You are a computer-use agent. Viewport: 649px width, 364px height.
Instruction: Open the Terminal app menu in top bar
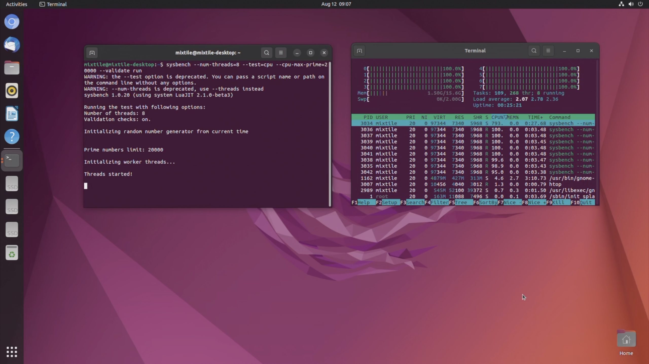tap(53, 4)
